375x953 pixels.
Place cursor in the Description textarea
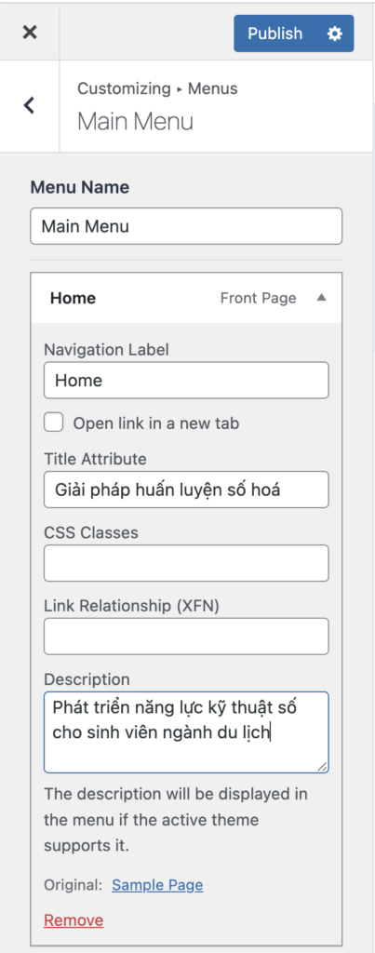pos(186,732)
